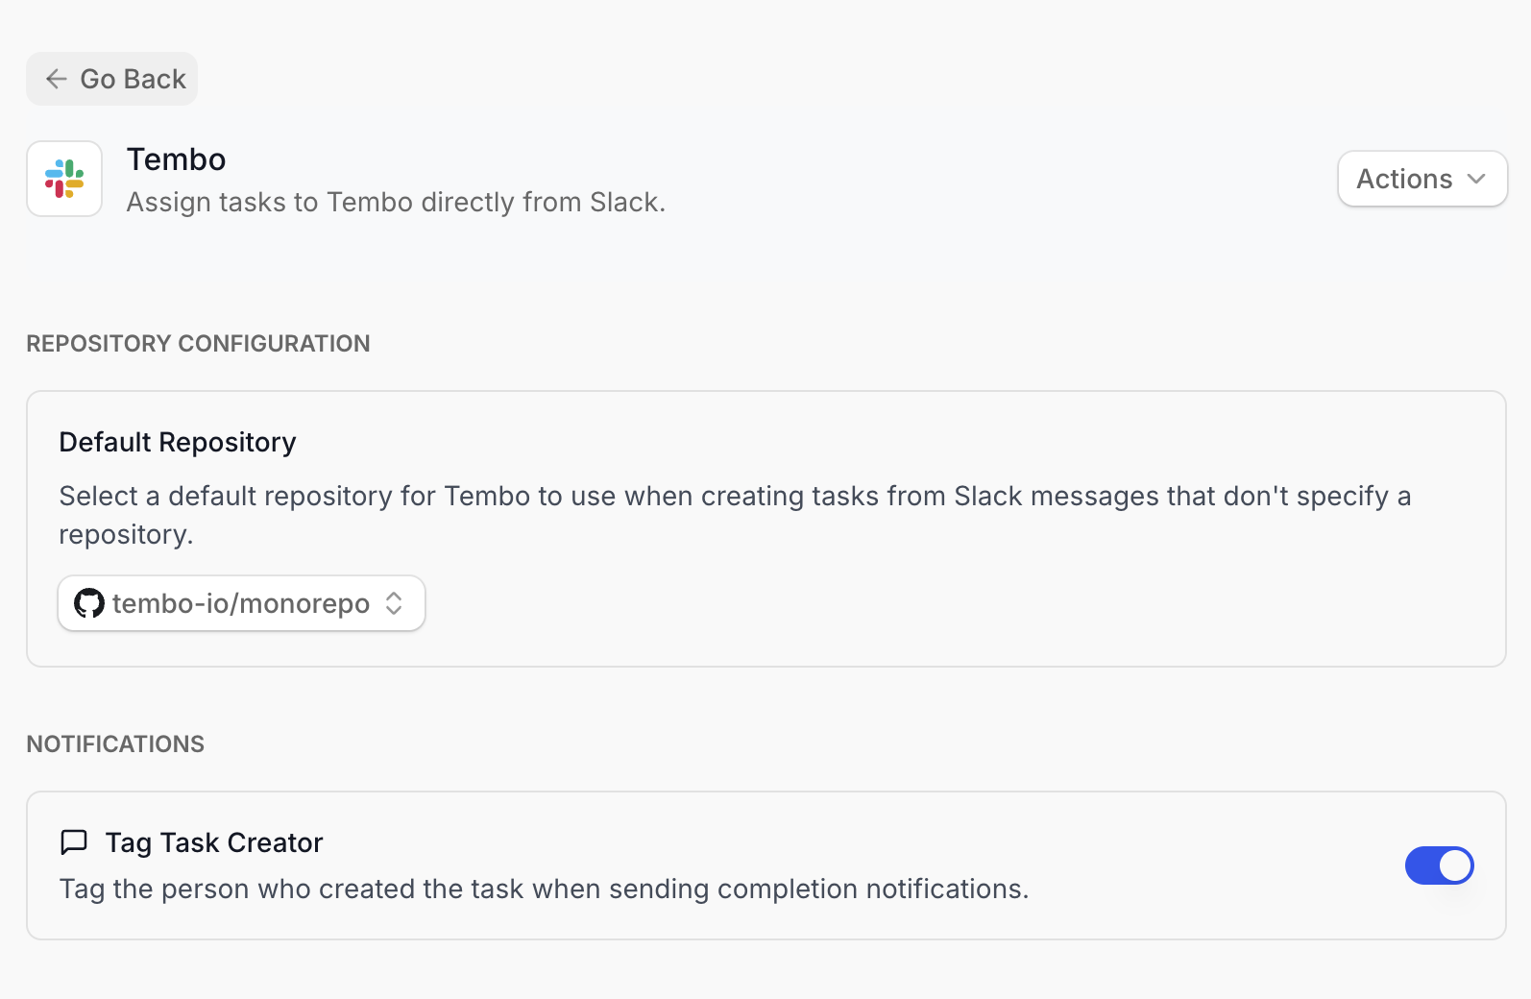
Task: Click the 'Assign tasks to Tembo' subtitle
Action: click(396, 203)
